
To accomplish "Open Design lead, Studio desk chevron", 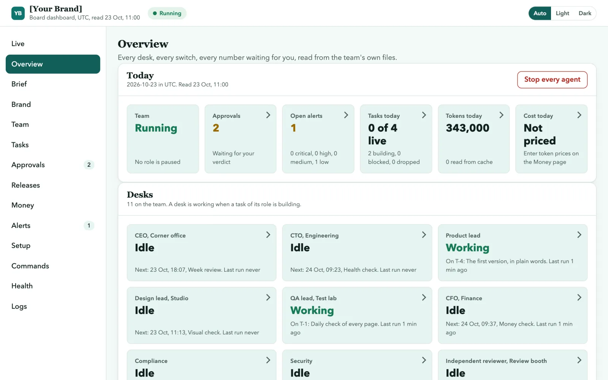I will tap(268, 298).
